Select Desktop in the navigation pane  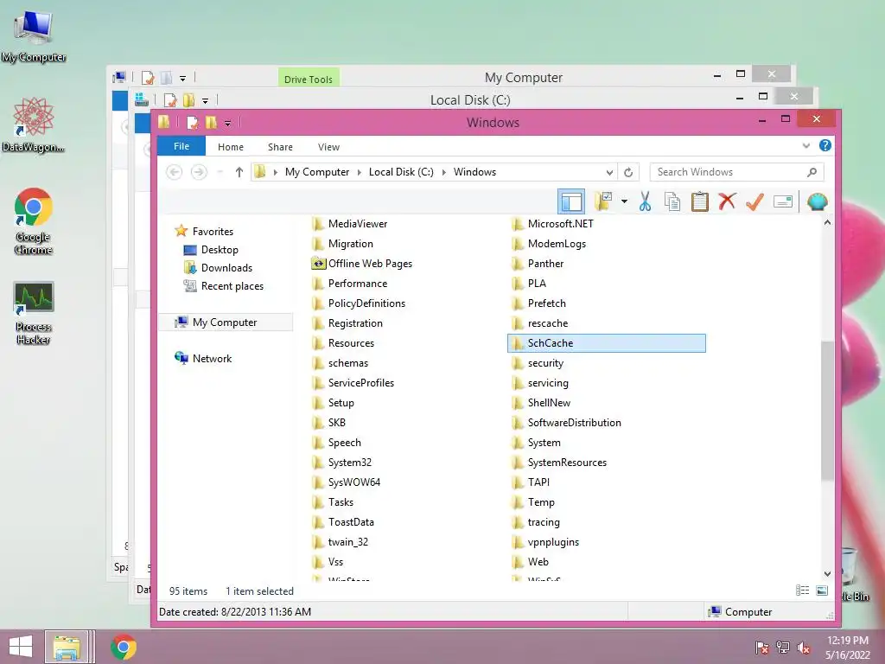pyautogui.click(x=220, y=250)
